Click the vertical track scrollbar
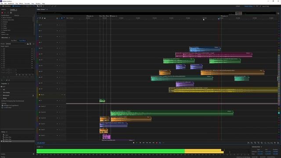Viewport: 281px width, 158px height. point(279,80)
